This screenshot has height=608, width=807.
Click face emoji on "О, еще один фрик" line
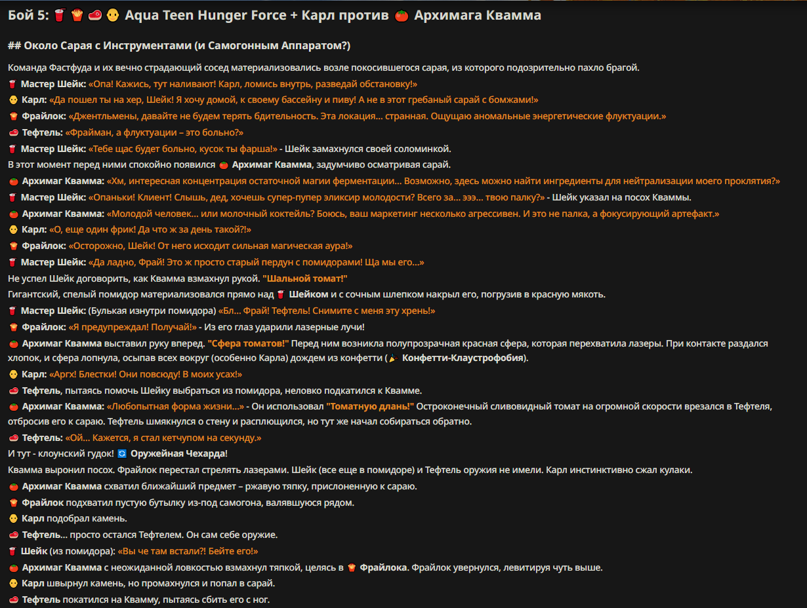point(12,230)
